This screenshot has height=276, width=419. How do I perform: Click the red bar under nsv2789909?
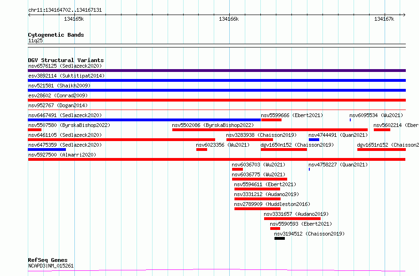tap(258, 209)
